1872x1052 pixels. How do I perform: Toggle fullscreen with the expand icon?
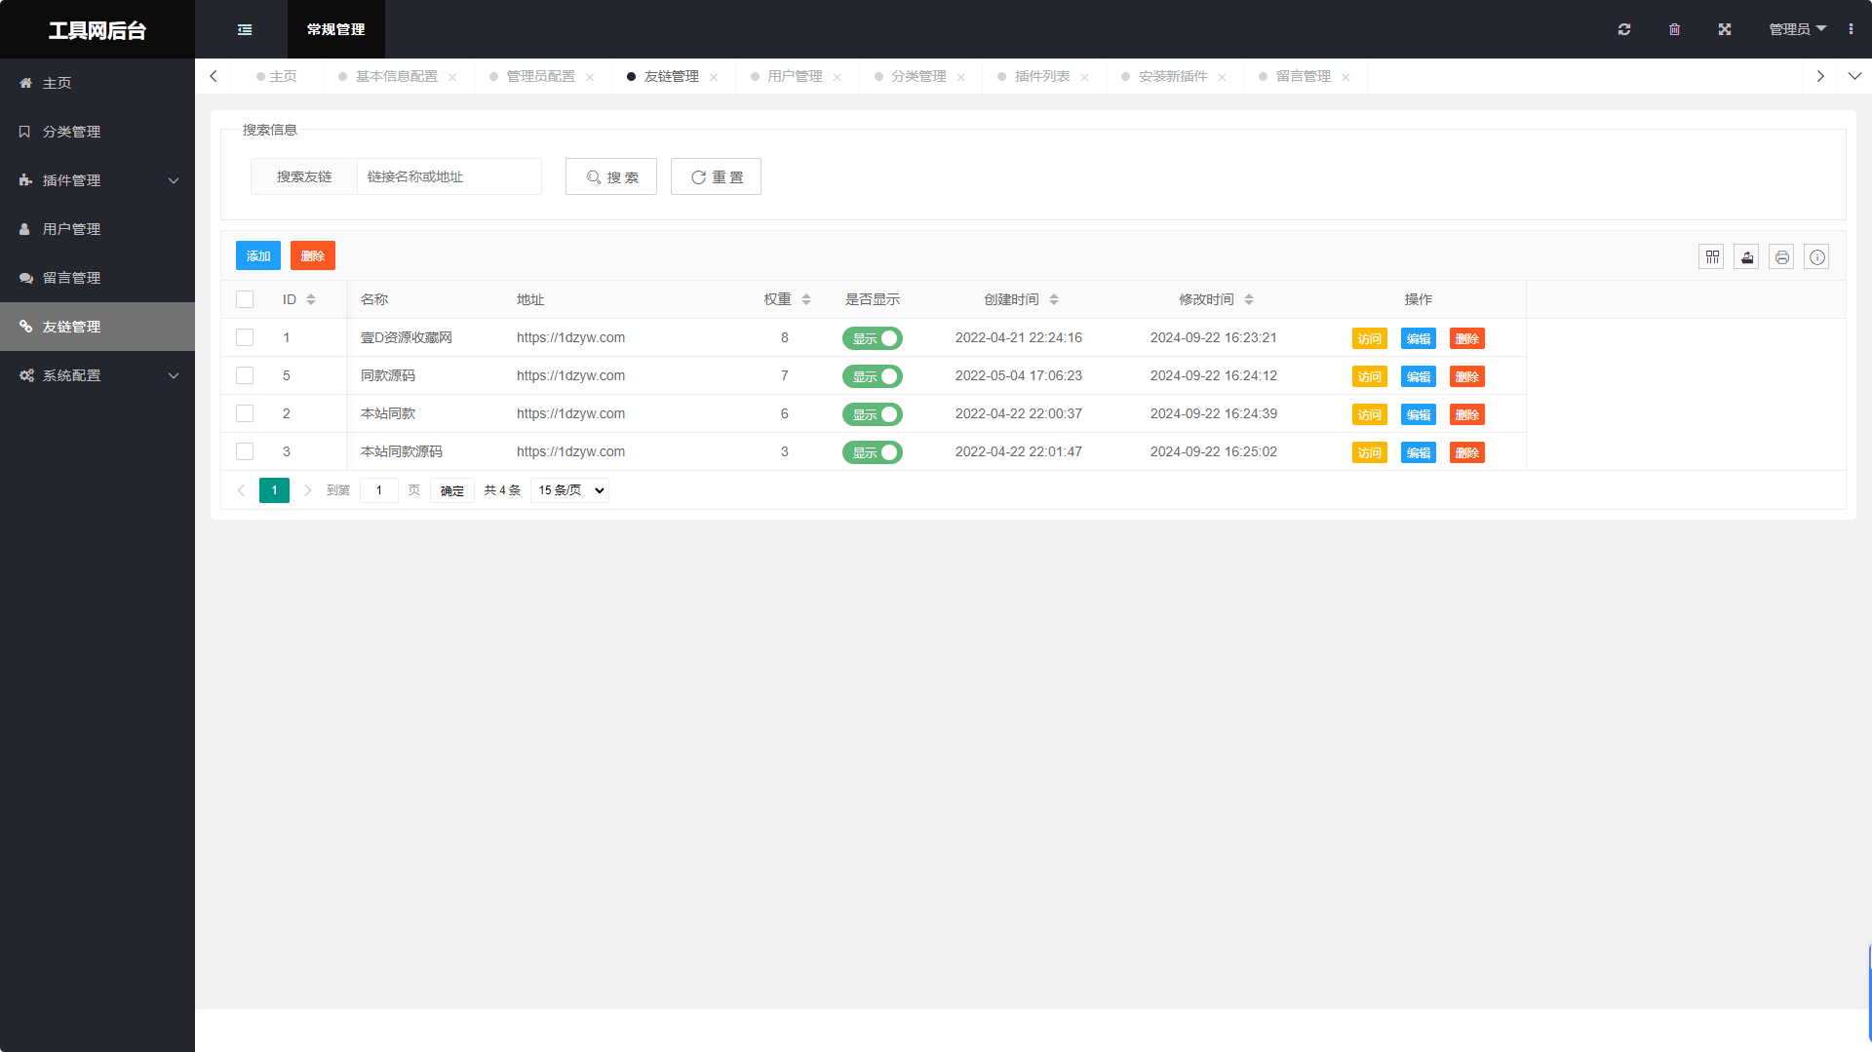coord(1725,29)
